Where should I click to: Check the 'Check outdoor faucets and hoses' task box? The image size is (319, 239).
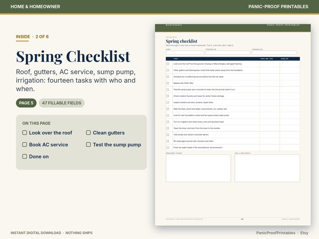click(x=168, y=96)
